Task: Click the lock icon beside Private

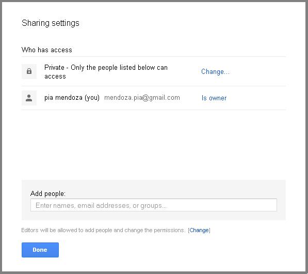Action: coord(29,71)
